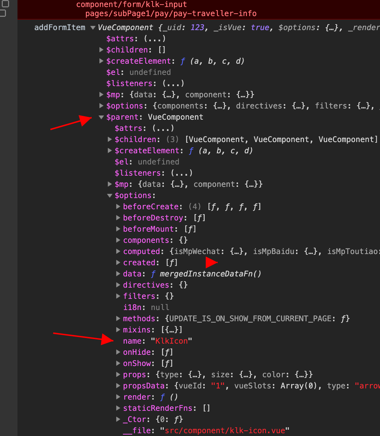
Task: Expand the _Ctor object
Action: (118, 420)
